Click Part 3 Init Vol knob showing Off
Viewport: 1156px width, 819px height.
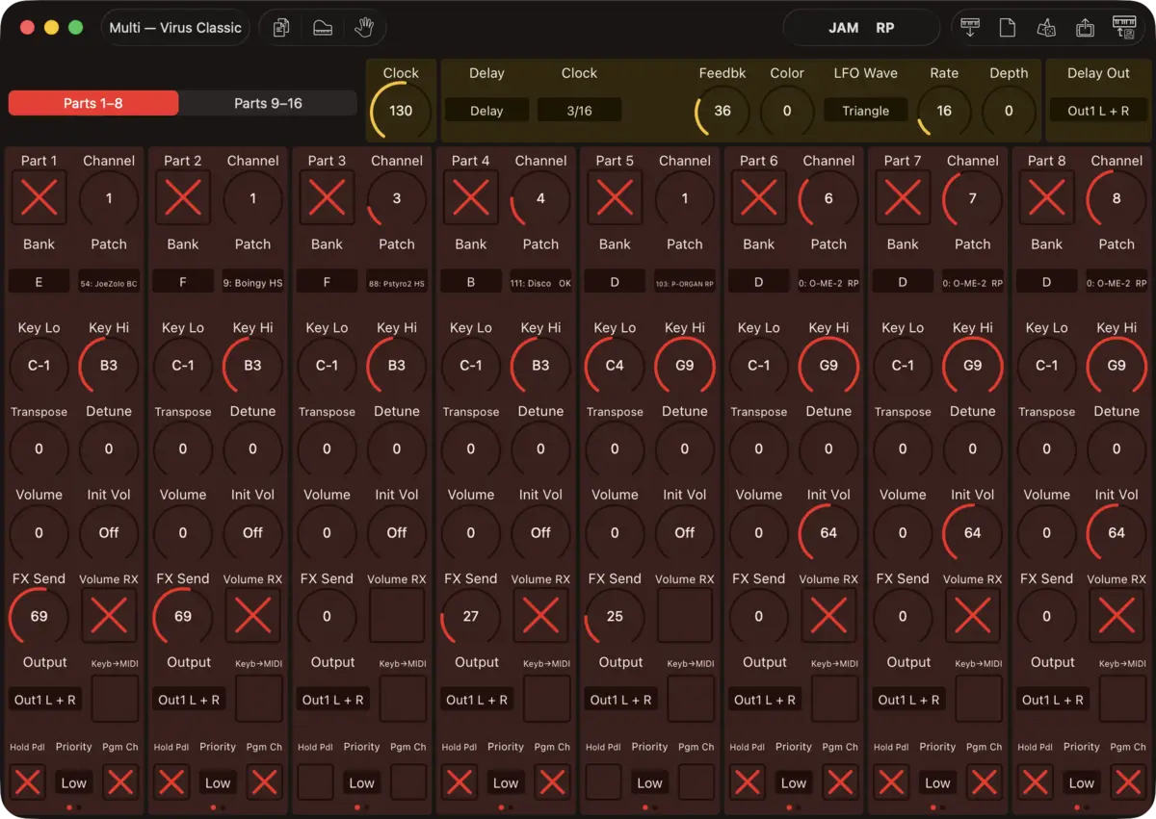tap(397, 532)
